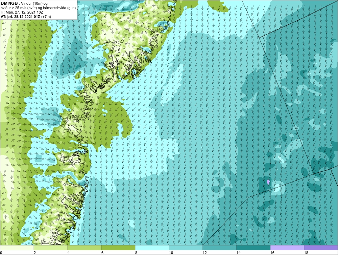Click legend tick label 8
This screenshot has width=338, height=255.
[136, 253]
